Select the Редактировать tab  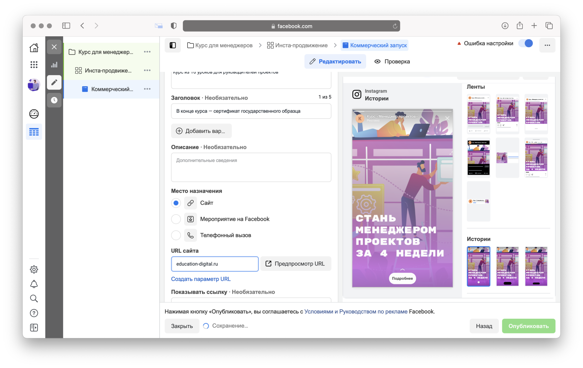[335, 62]
